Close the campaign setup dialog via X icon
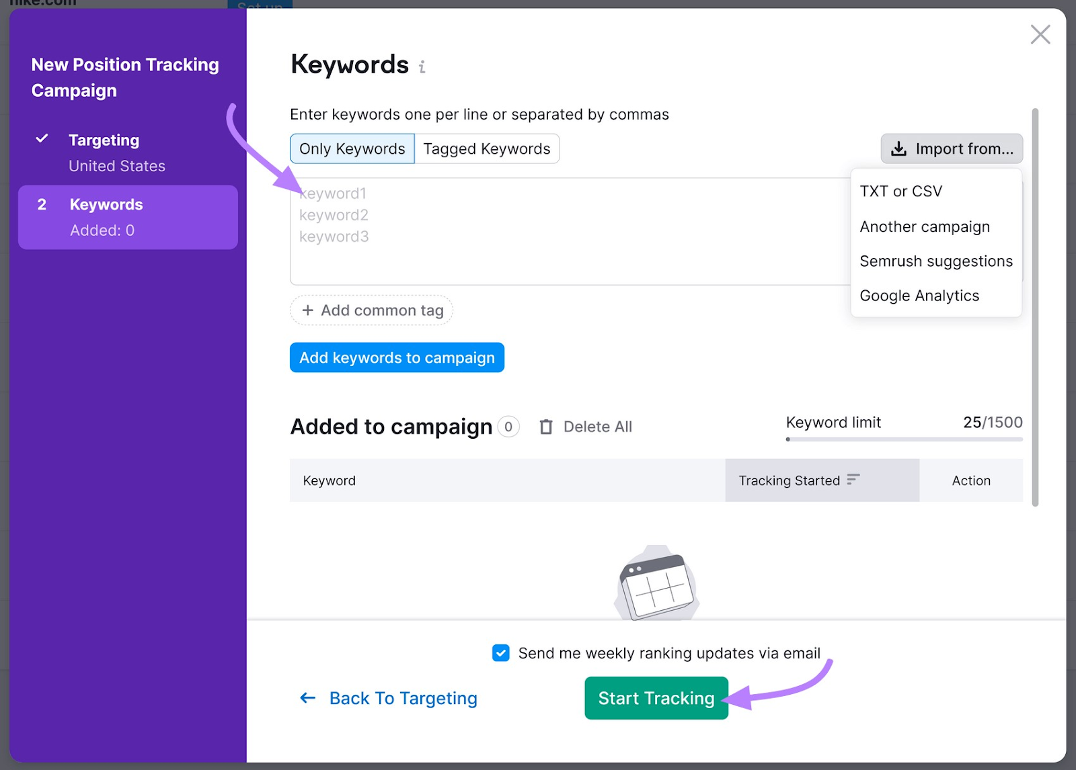This screenshot has width=1076, height=770. [1040, 34]
